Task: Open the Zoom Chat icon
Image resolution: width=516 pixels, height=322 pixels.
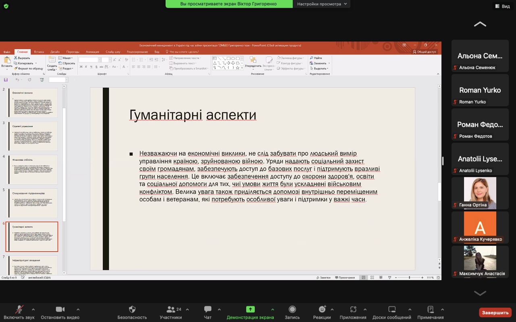Action: [208, 309]
